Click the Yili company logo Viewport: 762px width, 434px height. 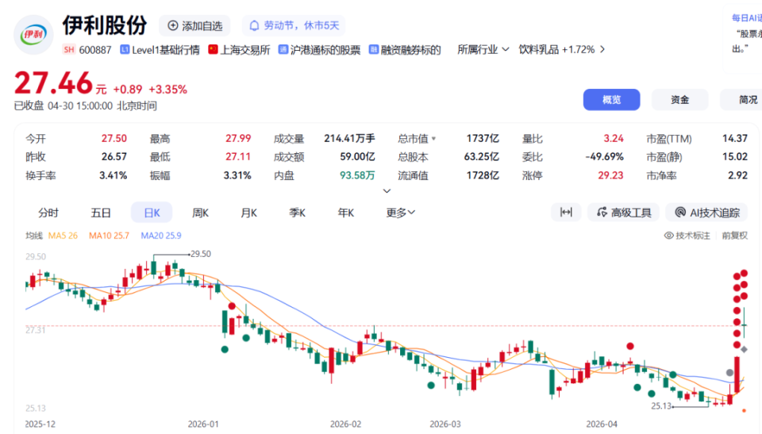tap(33, 34)
